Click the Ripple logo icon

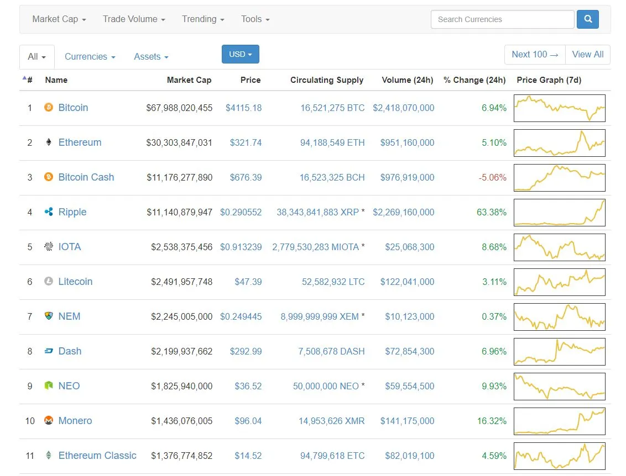coord(49,211)
